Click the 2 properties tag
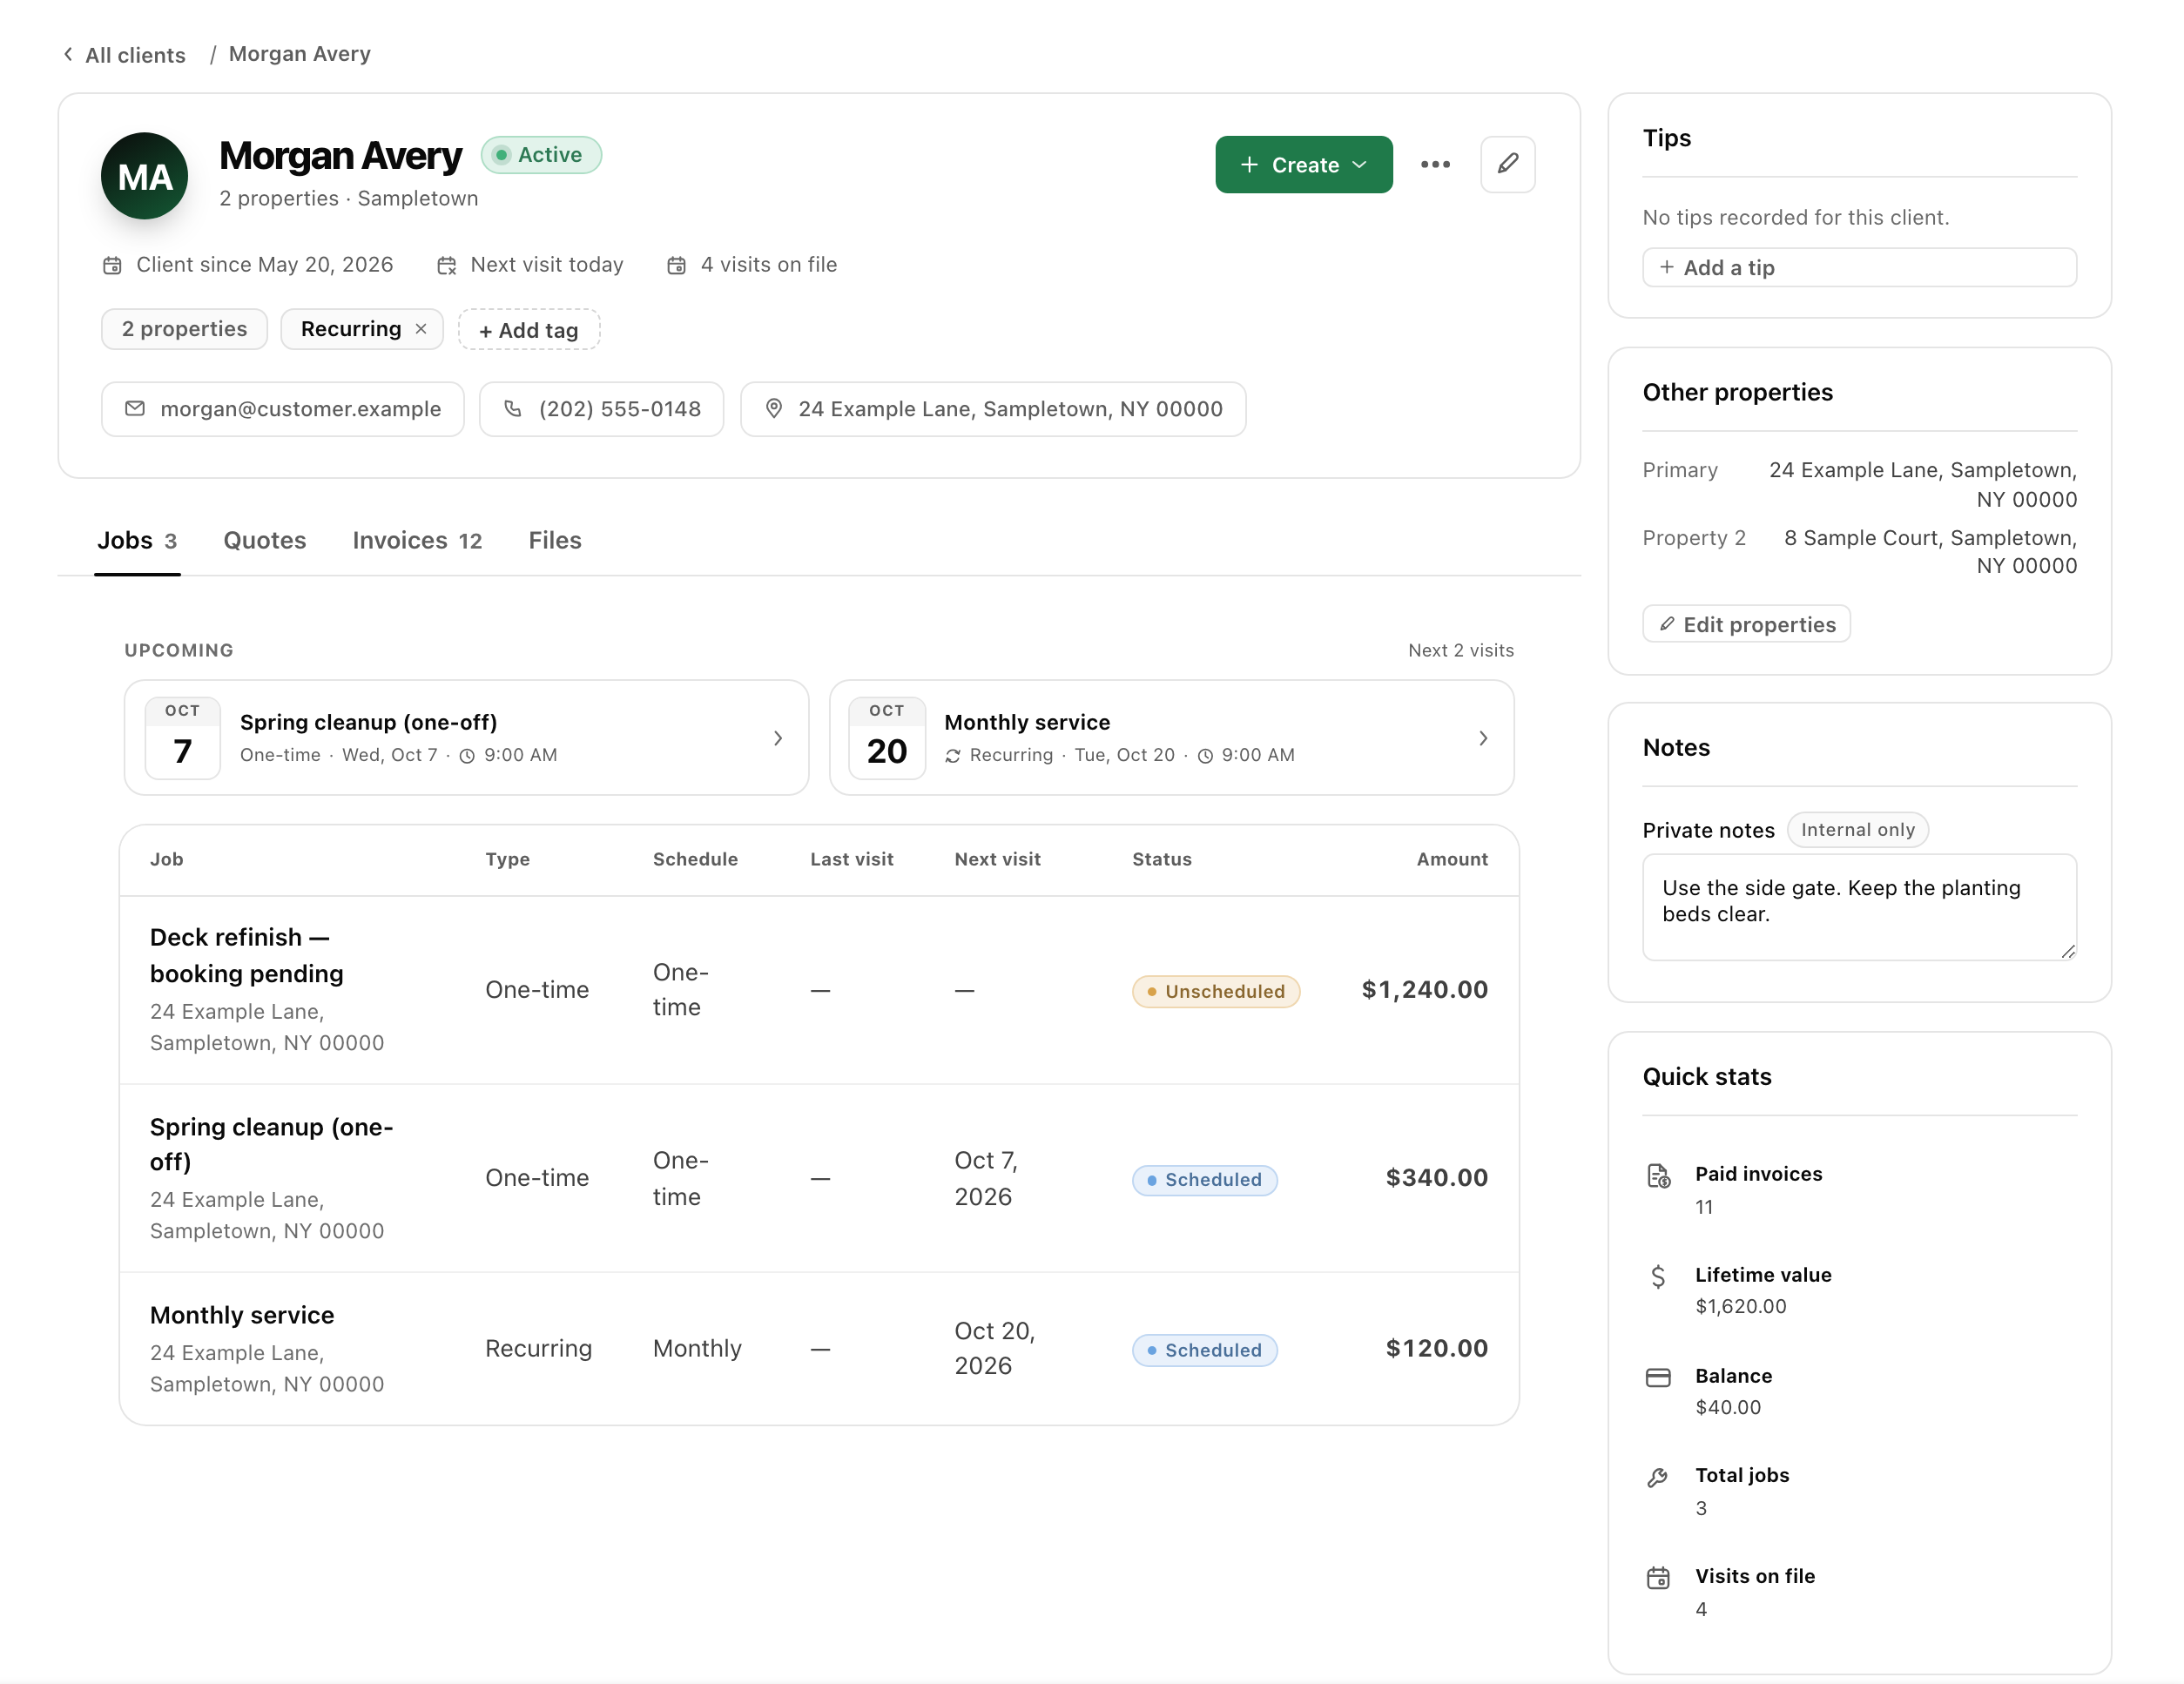The height and width of the screenshot is (1684, 2184). [x=184, y=329]
